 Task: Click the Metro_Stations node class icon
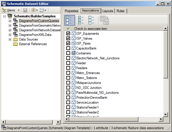[x=74, y=78]
